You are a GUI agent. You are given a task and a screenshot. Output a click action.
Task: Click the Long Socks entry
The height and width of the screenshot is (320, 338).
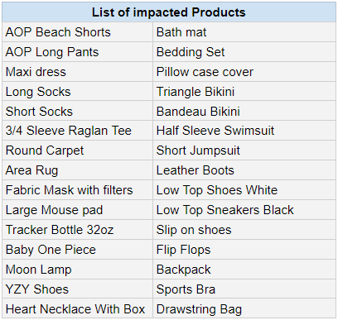pos(78,92)
